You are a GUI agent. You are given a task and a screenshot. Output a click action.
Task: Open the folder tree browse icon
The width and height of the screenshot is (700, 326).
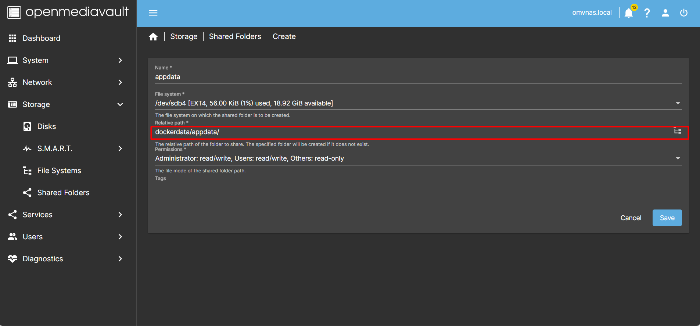(678, 131)
